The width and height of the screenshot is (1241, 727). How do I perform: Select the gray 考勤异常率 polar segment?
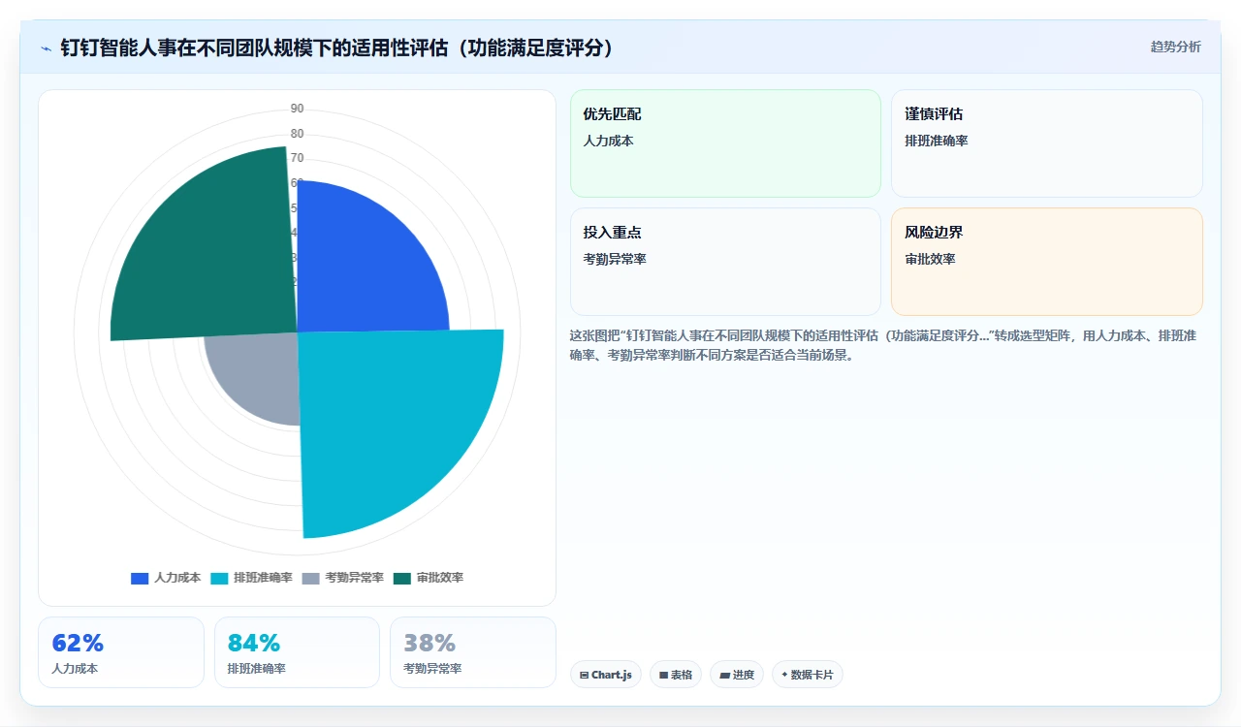point(257,373)
